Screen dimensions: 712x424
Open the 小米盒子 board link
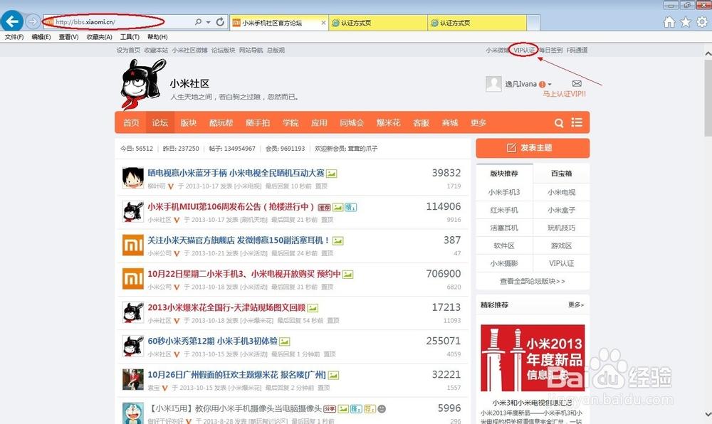pyautogui.click(x=561, y=210)
